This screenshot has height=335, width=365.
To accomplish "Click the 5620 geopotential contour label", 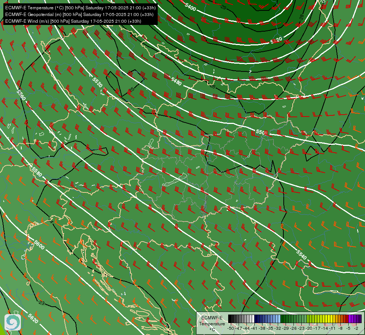I will click(x=33, y=318).
